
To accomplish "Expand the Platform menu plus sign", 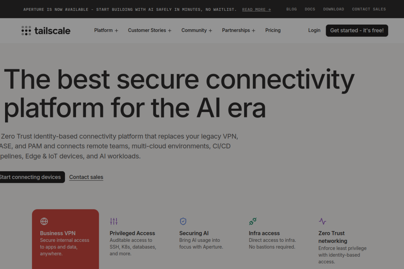I will click(116, 31).
